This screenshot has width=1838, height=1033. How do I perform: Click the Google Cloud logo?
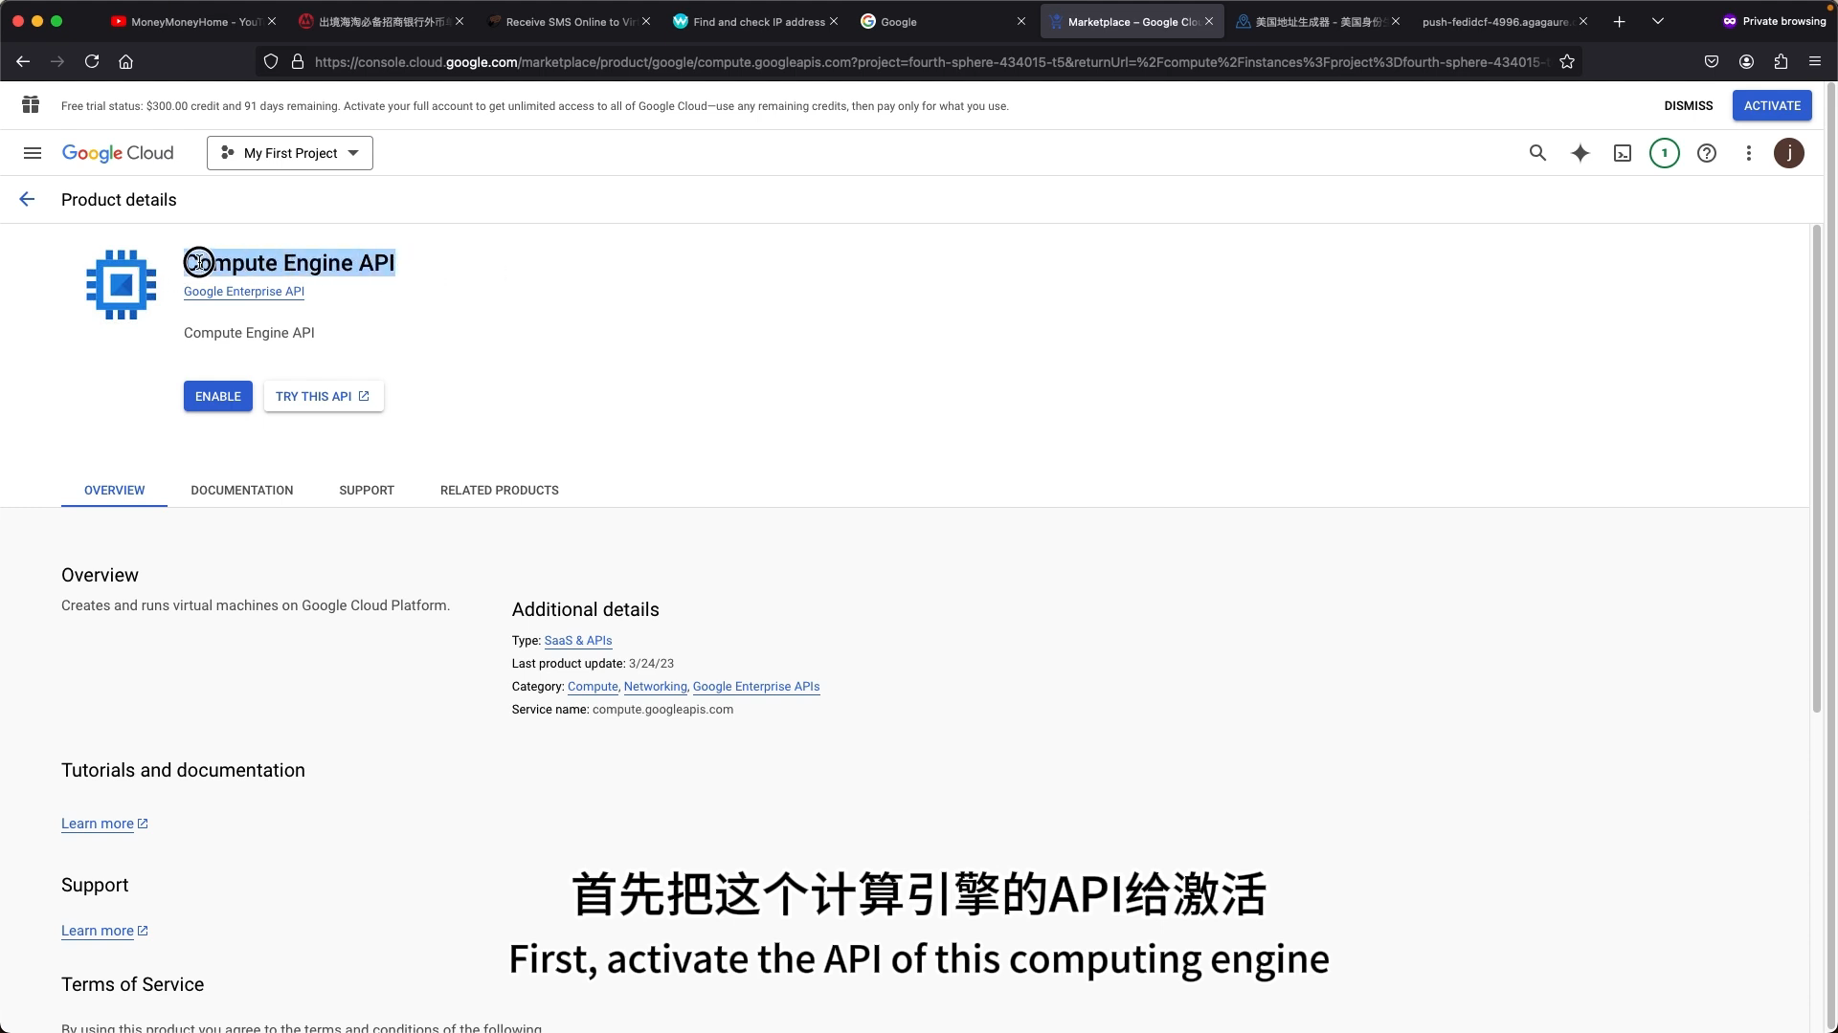coord(118,153)
